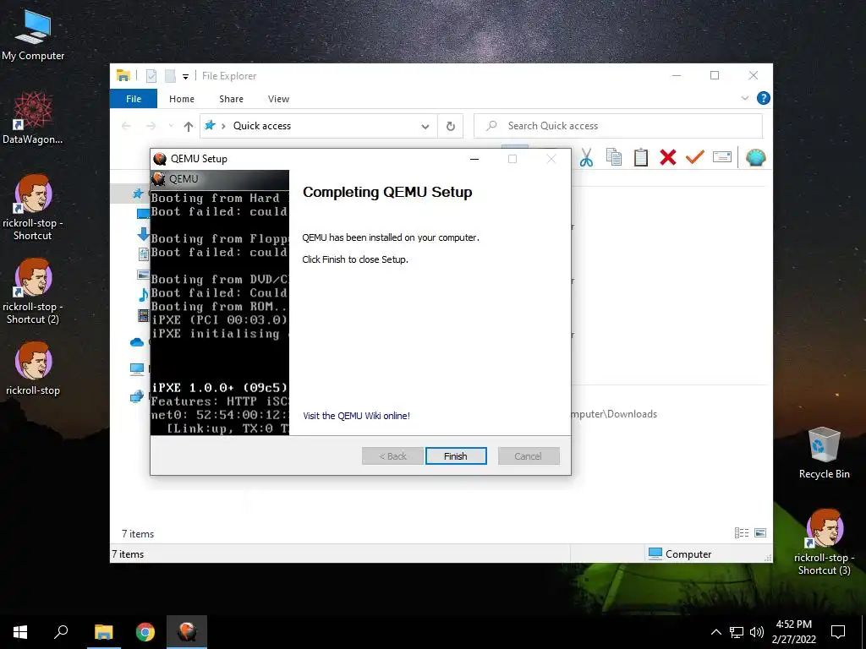Open the network status tray icon

(737, 632)
